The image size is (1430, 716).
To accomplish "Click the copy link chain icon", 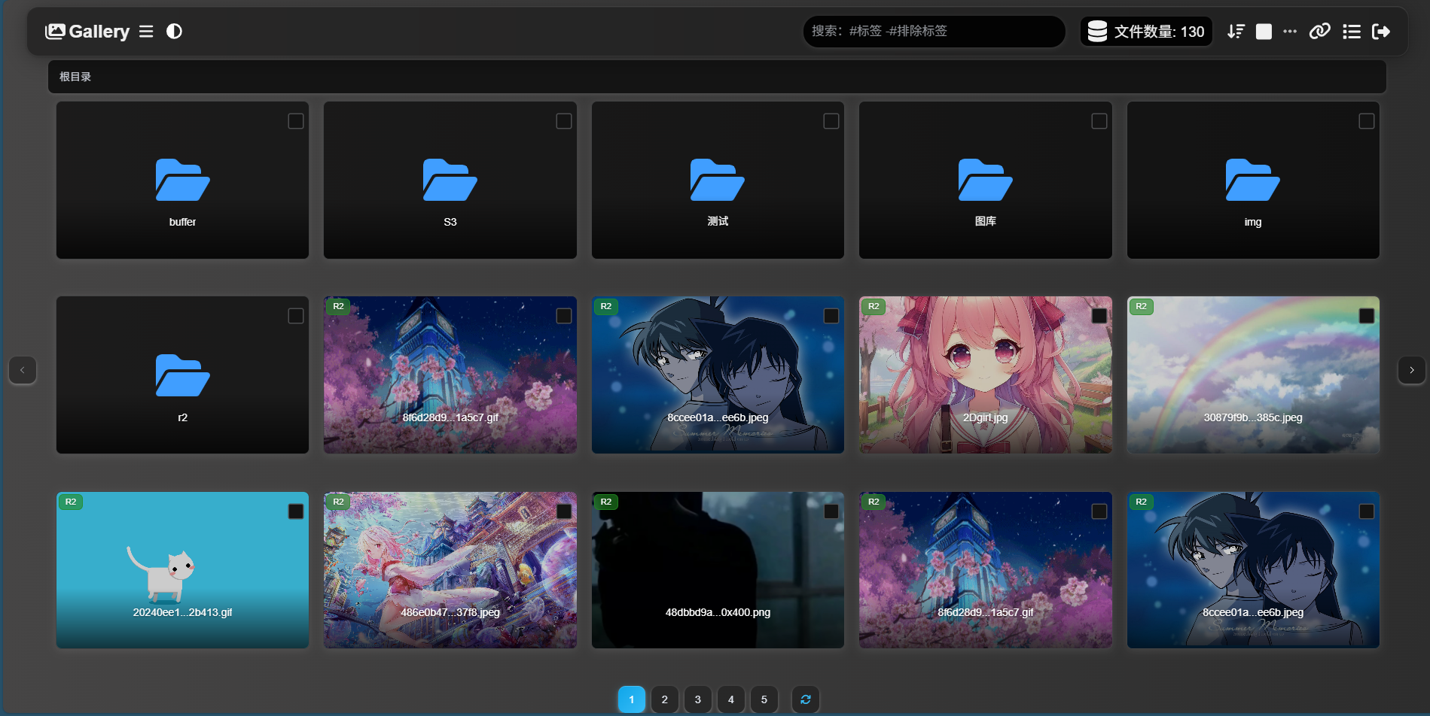I will point(1319,32).
